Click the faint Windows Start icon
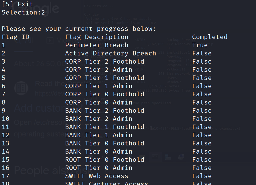Viewport: 256px width, 185px height. coord(90,157)
